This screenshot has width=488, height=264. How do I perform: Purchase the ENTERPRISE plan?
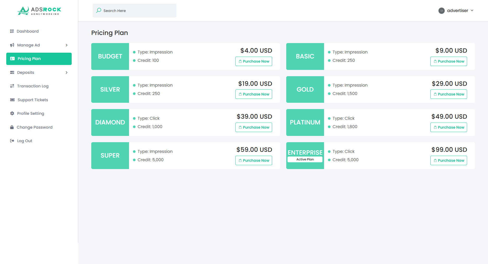pos(448,160)
